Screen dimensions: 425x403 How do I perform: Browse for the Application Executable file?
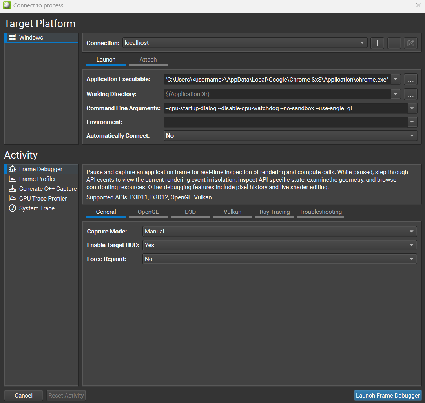click(x=410, y=79)
